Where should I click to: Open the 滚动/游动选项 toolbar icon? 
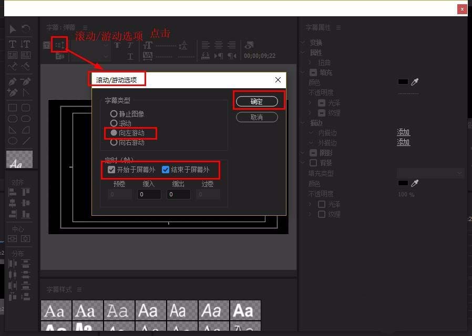pos(59,44)
